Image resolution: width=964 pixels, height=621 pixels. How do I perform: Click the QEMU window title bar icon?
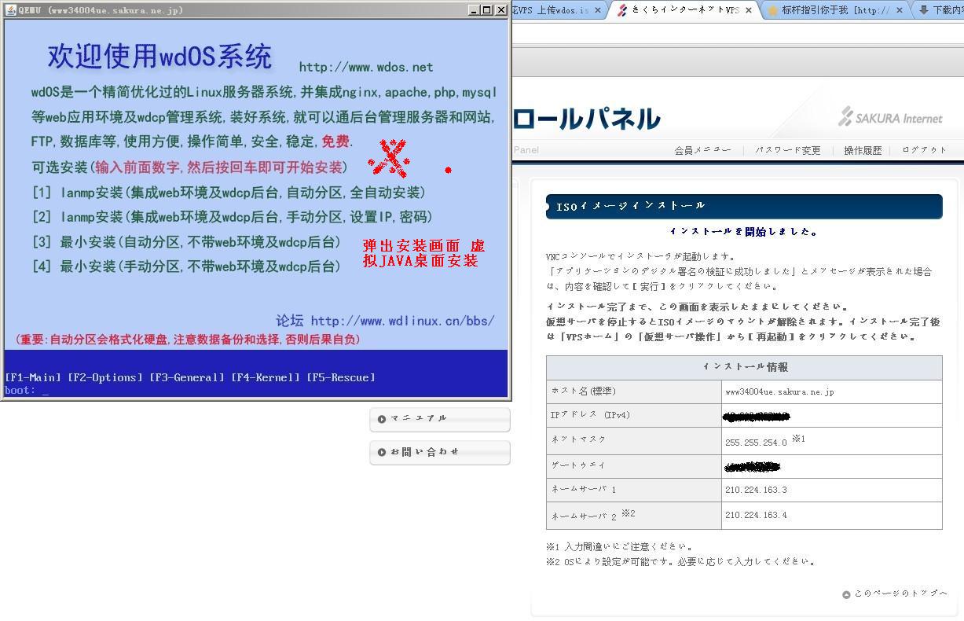pyautogui.click(x=10, y=10)
